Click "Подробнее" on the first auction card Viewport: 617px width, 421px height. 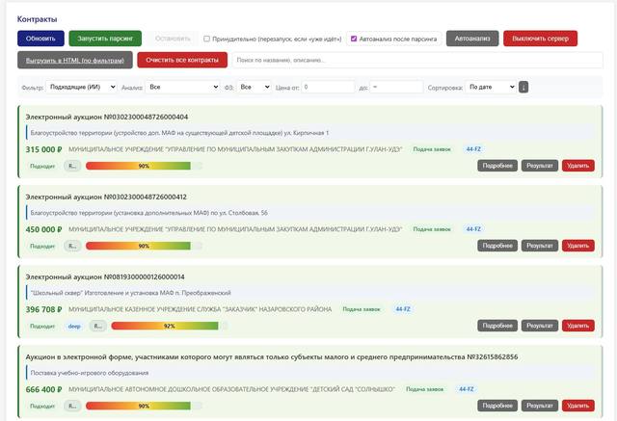pos(497,166)
